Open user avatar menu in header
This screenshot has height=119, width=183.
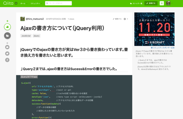[x=169, y=3]
